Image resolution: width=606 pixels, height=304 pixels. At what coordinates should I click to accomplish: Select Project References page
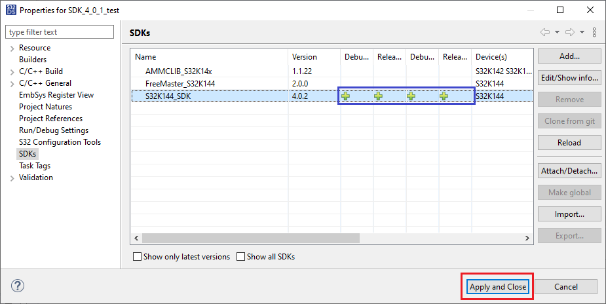50,119
